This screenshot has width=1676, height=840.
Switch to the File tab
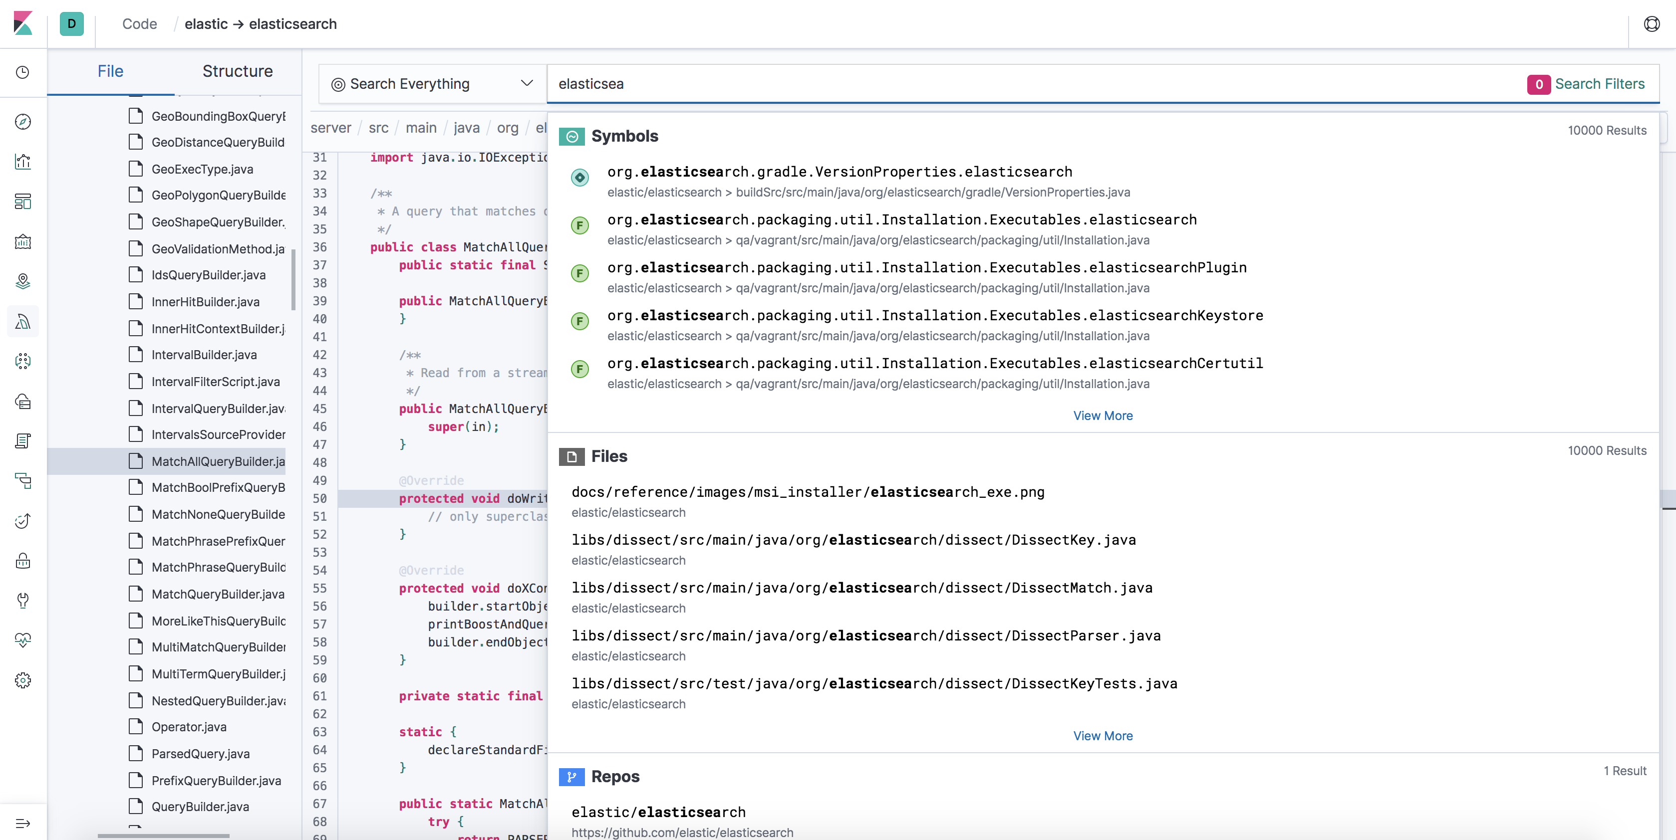[x=110, y=71]
